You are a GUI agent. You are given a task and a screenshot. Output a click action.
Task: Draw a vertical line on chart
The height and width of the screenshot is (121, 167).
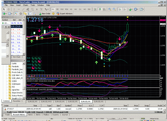[14, 9]
